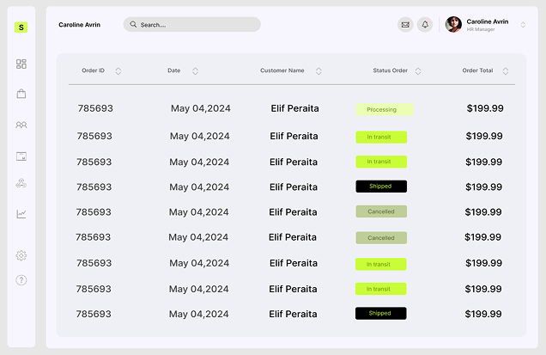Open the analytics line chart icon

coord(21,214)
